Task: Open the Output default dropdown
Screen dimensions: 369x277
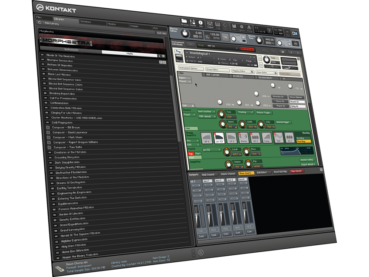Action: [308, 164]
